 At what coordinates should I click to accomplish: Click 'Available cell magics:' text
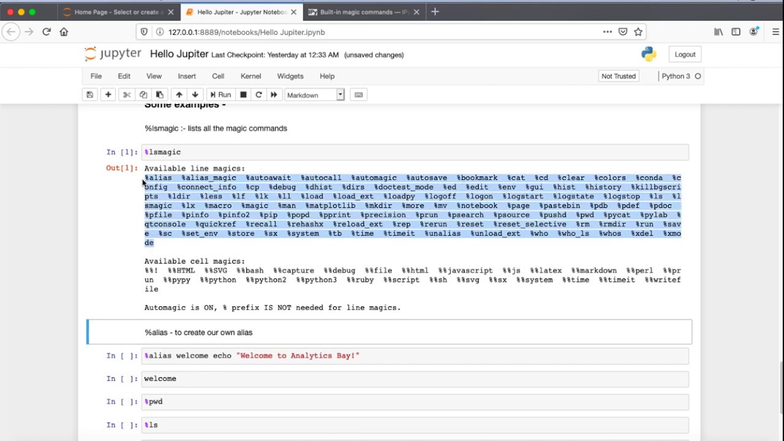click(195, 261)
